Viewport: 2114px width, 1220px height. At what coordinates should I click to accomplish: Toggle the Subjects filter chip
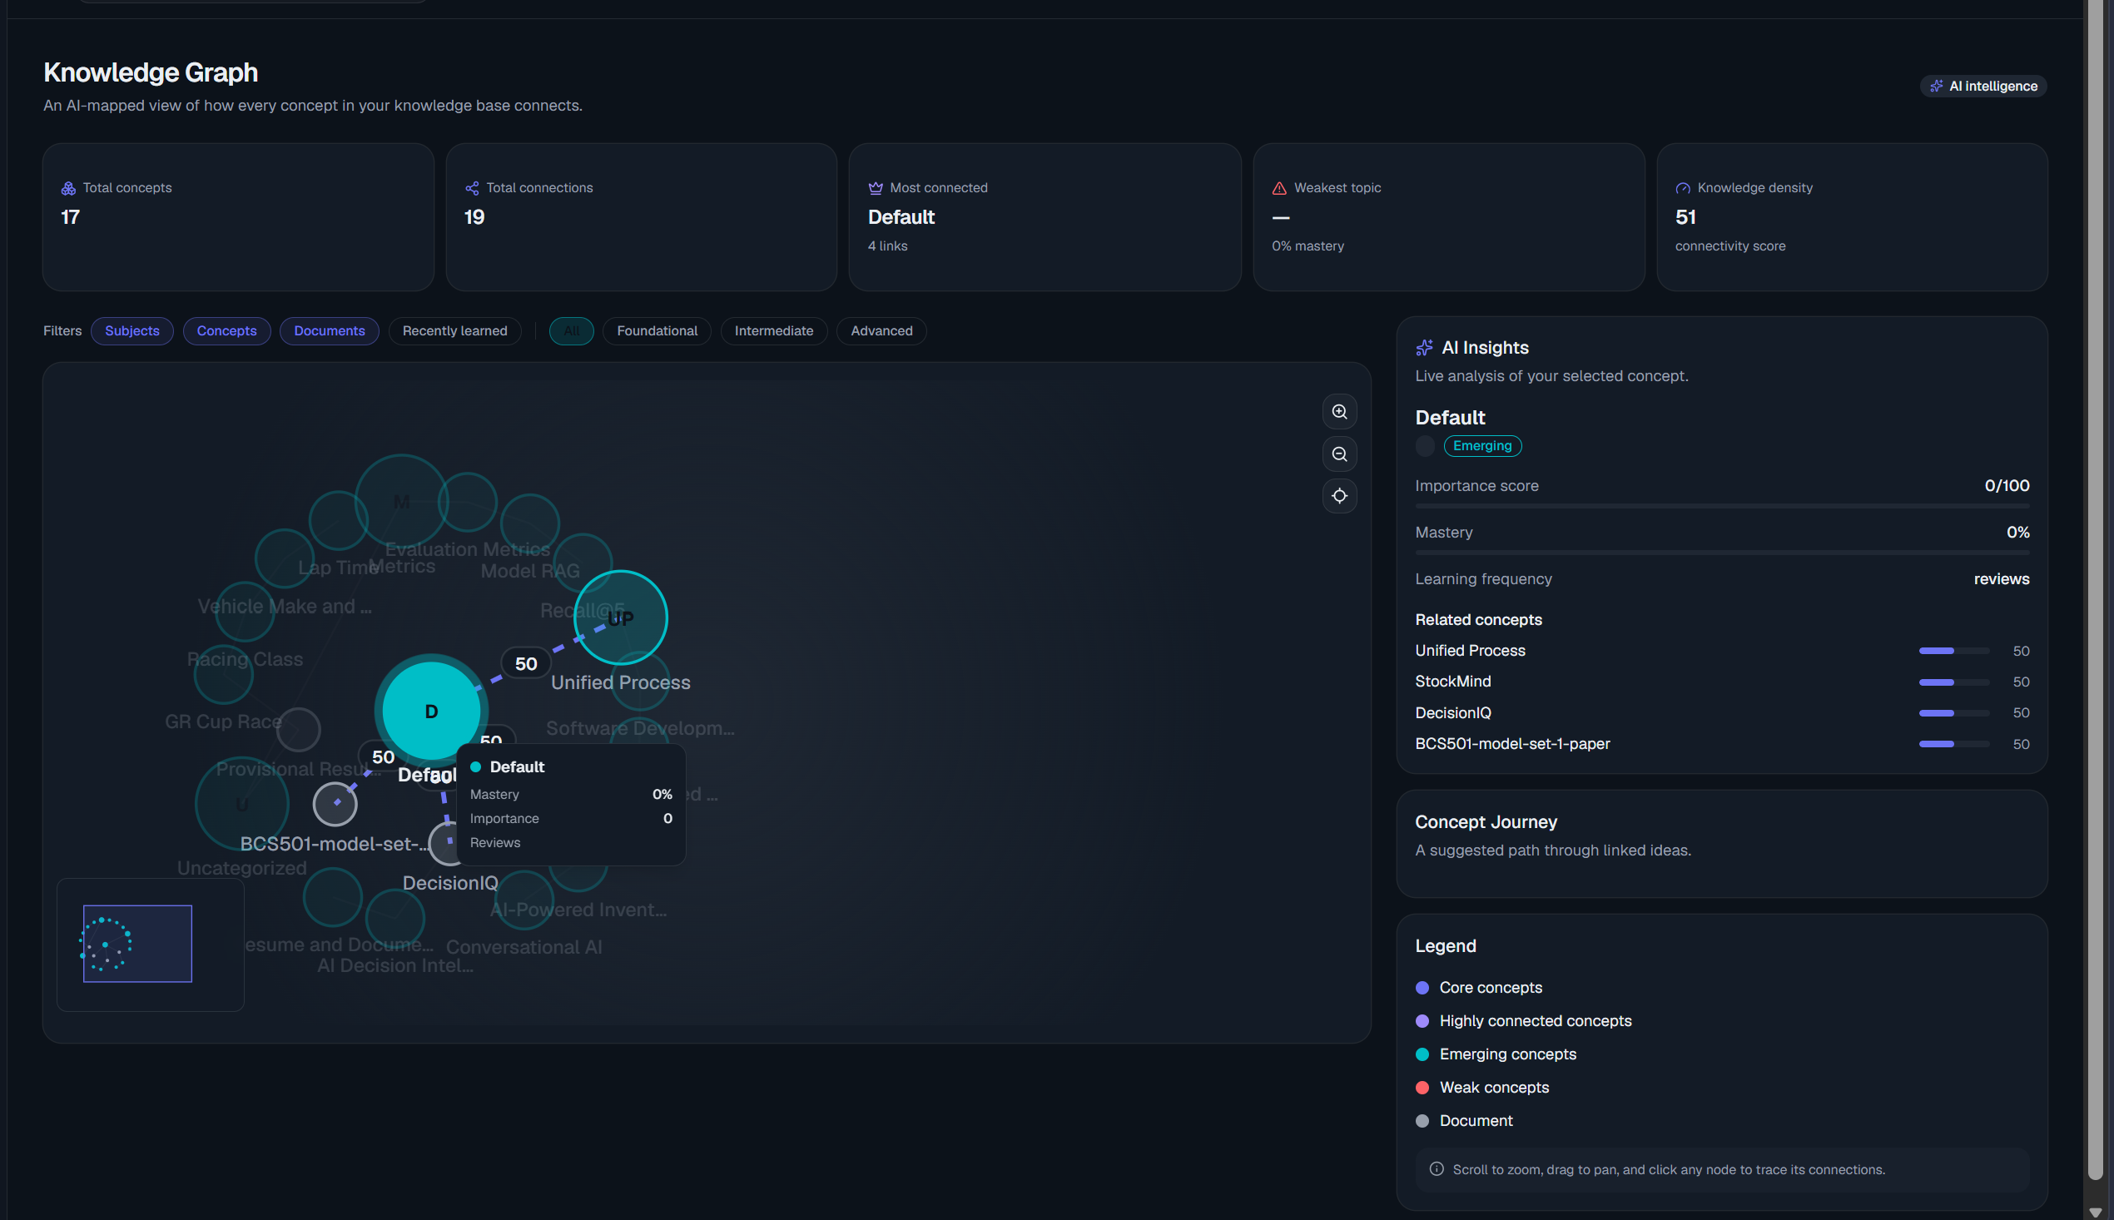point(132,331)
